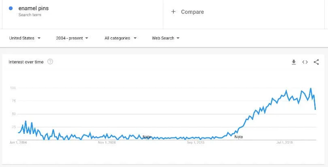
Task: Click the Note marker near 2016
Action: coord(239,137)
